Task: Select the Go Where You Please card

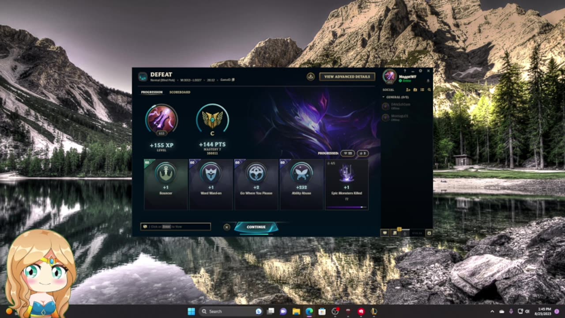Action: (256, 184)
